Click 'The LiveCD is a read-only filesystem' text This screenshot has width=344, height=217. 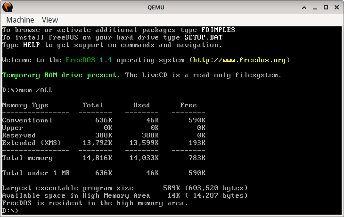point(203,75)
